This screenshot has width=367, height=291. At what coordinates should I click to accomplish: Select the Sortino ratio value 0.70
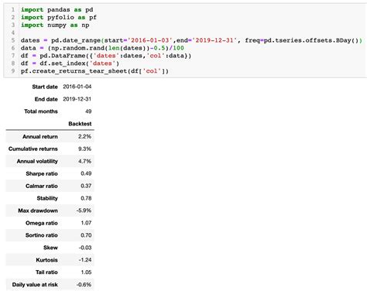pos(86,235)
